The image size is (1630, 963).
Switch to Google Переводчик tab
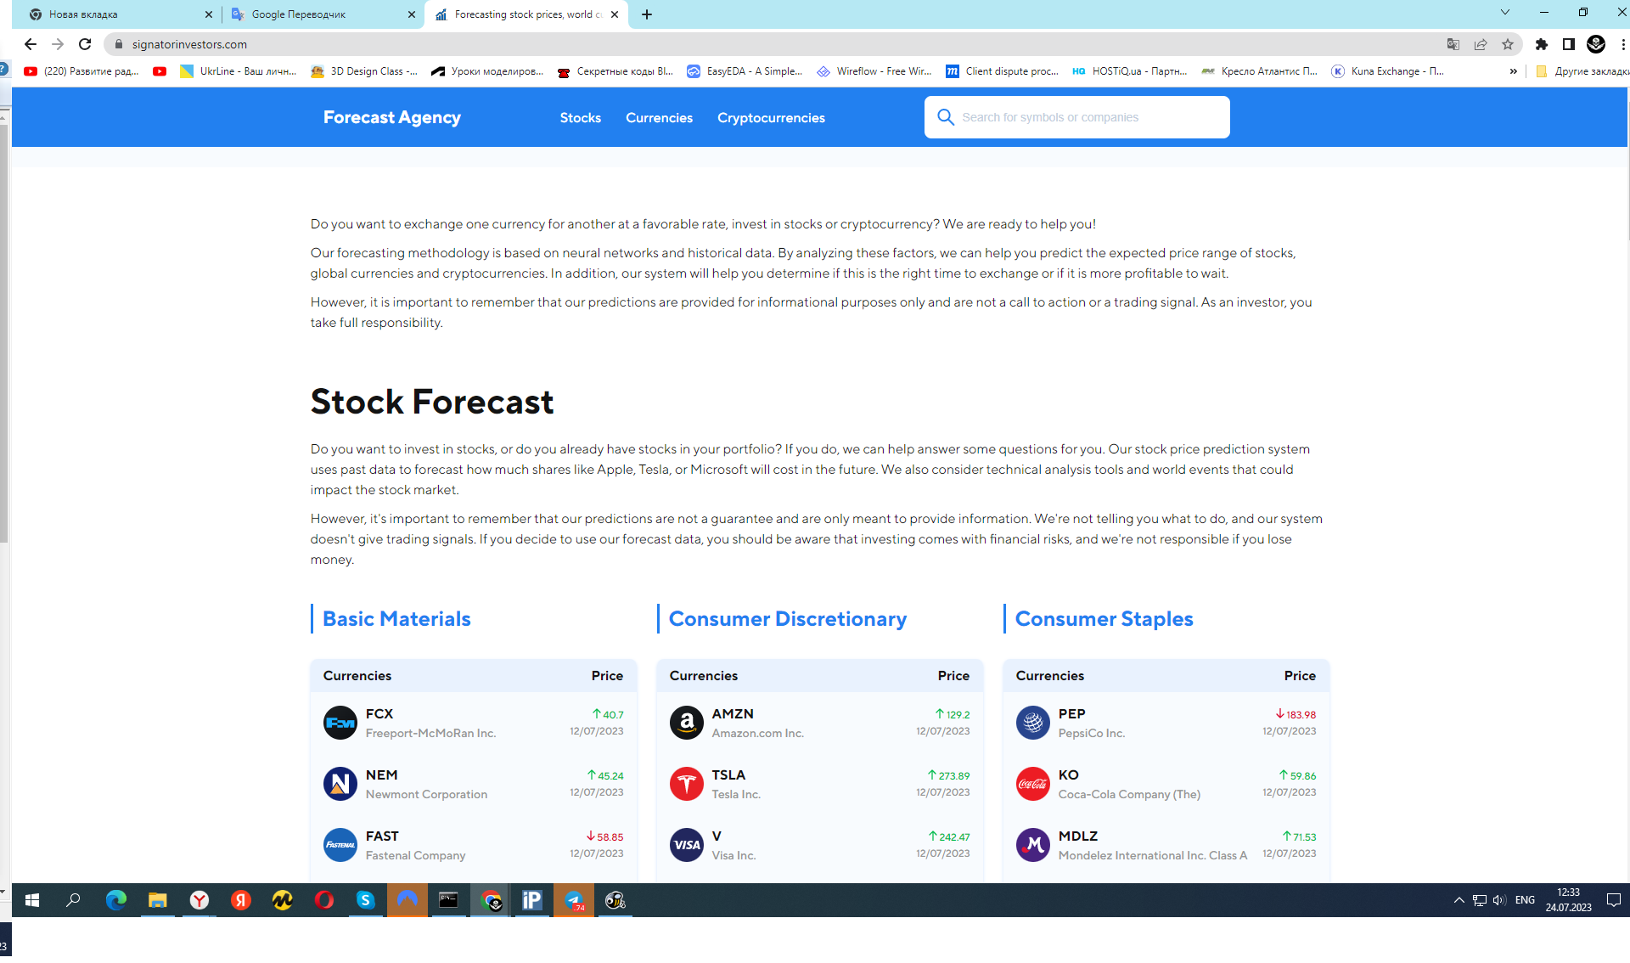click(323, 14)
